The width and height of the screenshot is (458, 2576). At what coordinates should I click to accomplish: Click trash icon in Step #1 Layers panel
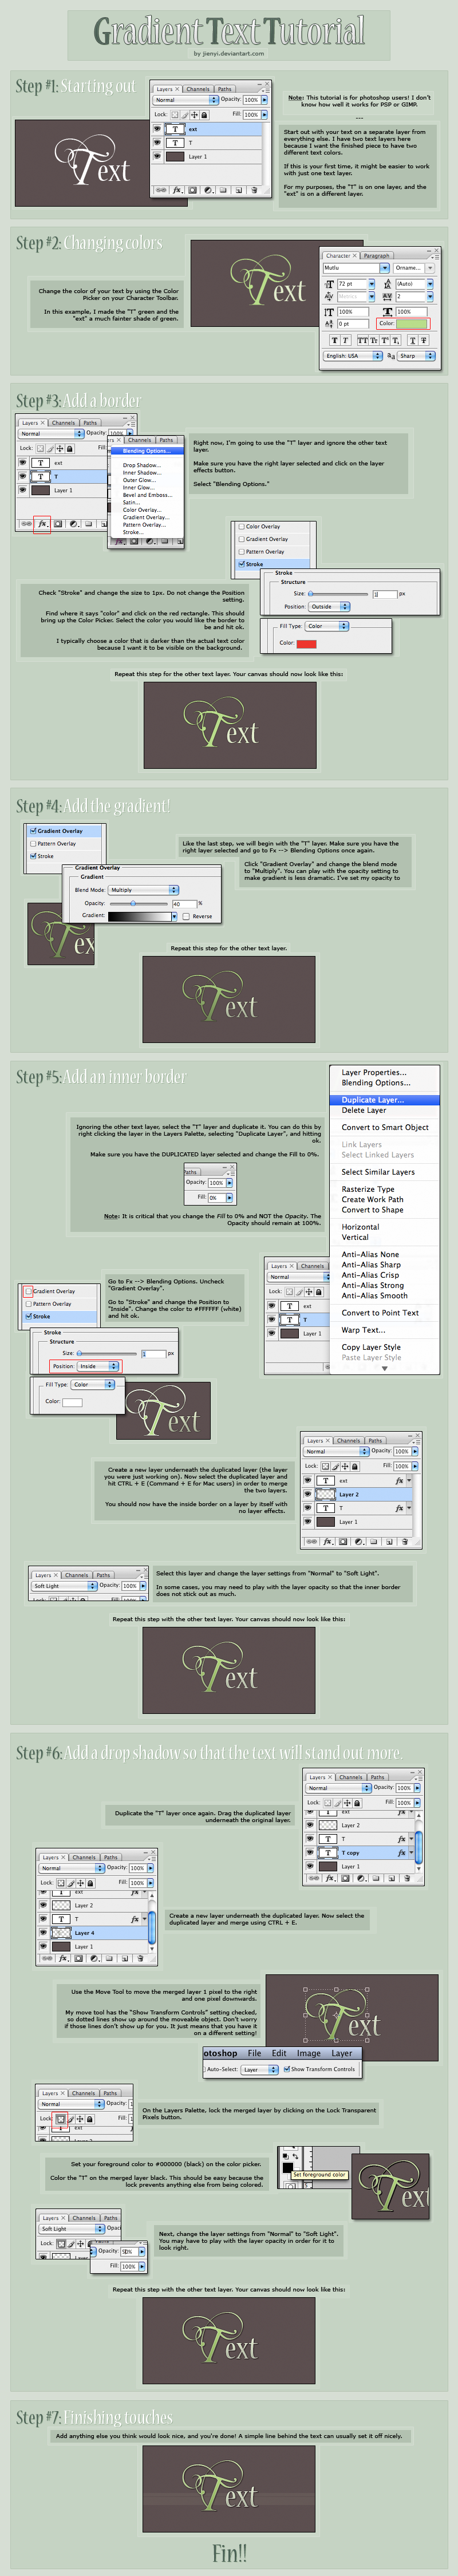tap(254, 189)
